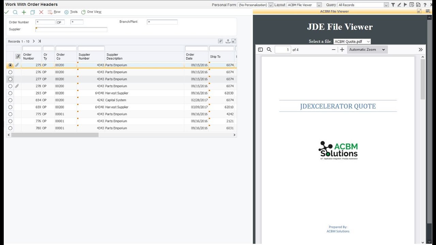Image resolution: width=436 pixels, height=245 pixels.
Task: Click the green Select checkmark icon
Action: click(6, 12)
